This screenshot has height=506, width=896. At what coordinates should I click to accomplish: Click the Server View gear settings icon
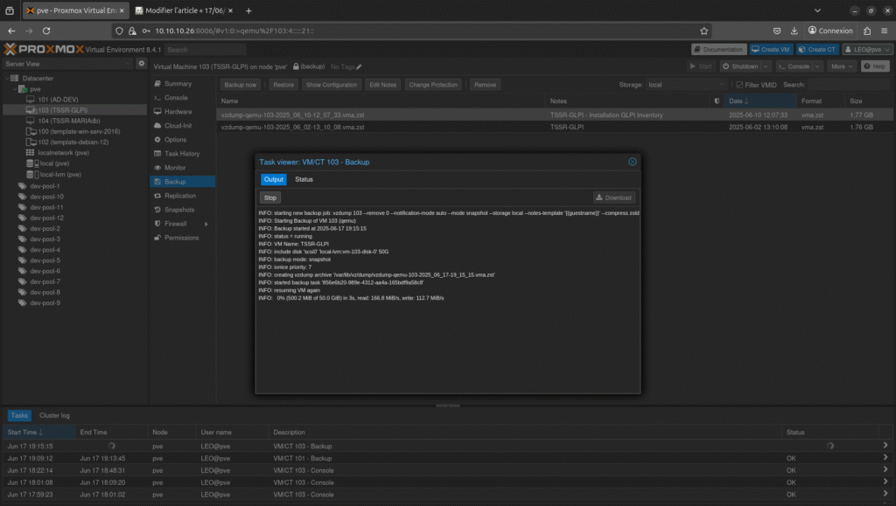click(x=142, y=64)
